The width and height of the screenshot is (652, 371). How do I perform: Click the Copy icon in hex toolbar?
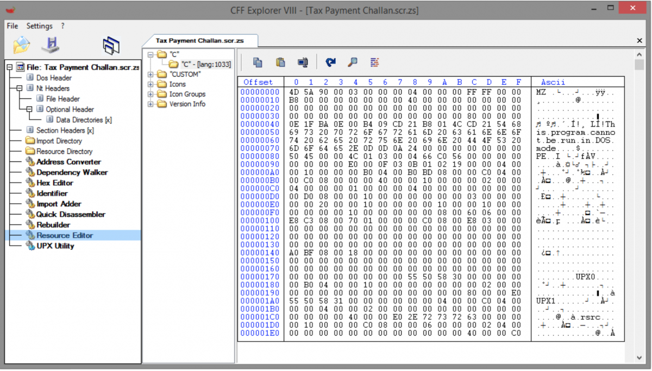tap(258, 62)
